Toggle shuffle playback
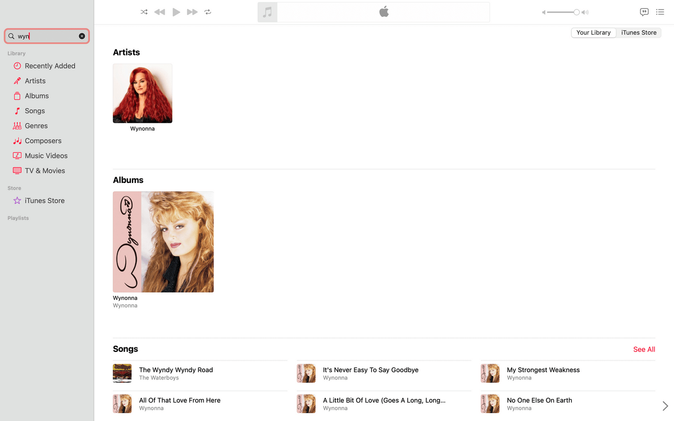The width and height of the screenshot is (674, 421). pos(144,12)
